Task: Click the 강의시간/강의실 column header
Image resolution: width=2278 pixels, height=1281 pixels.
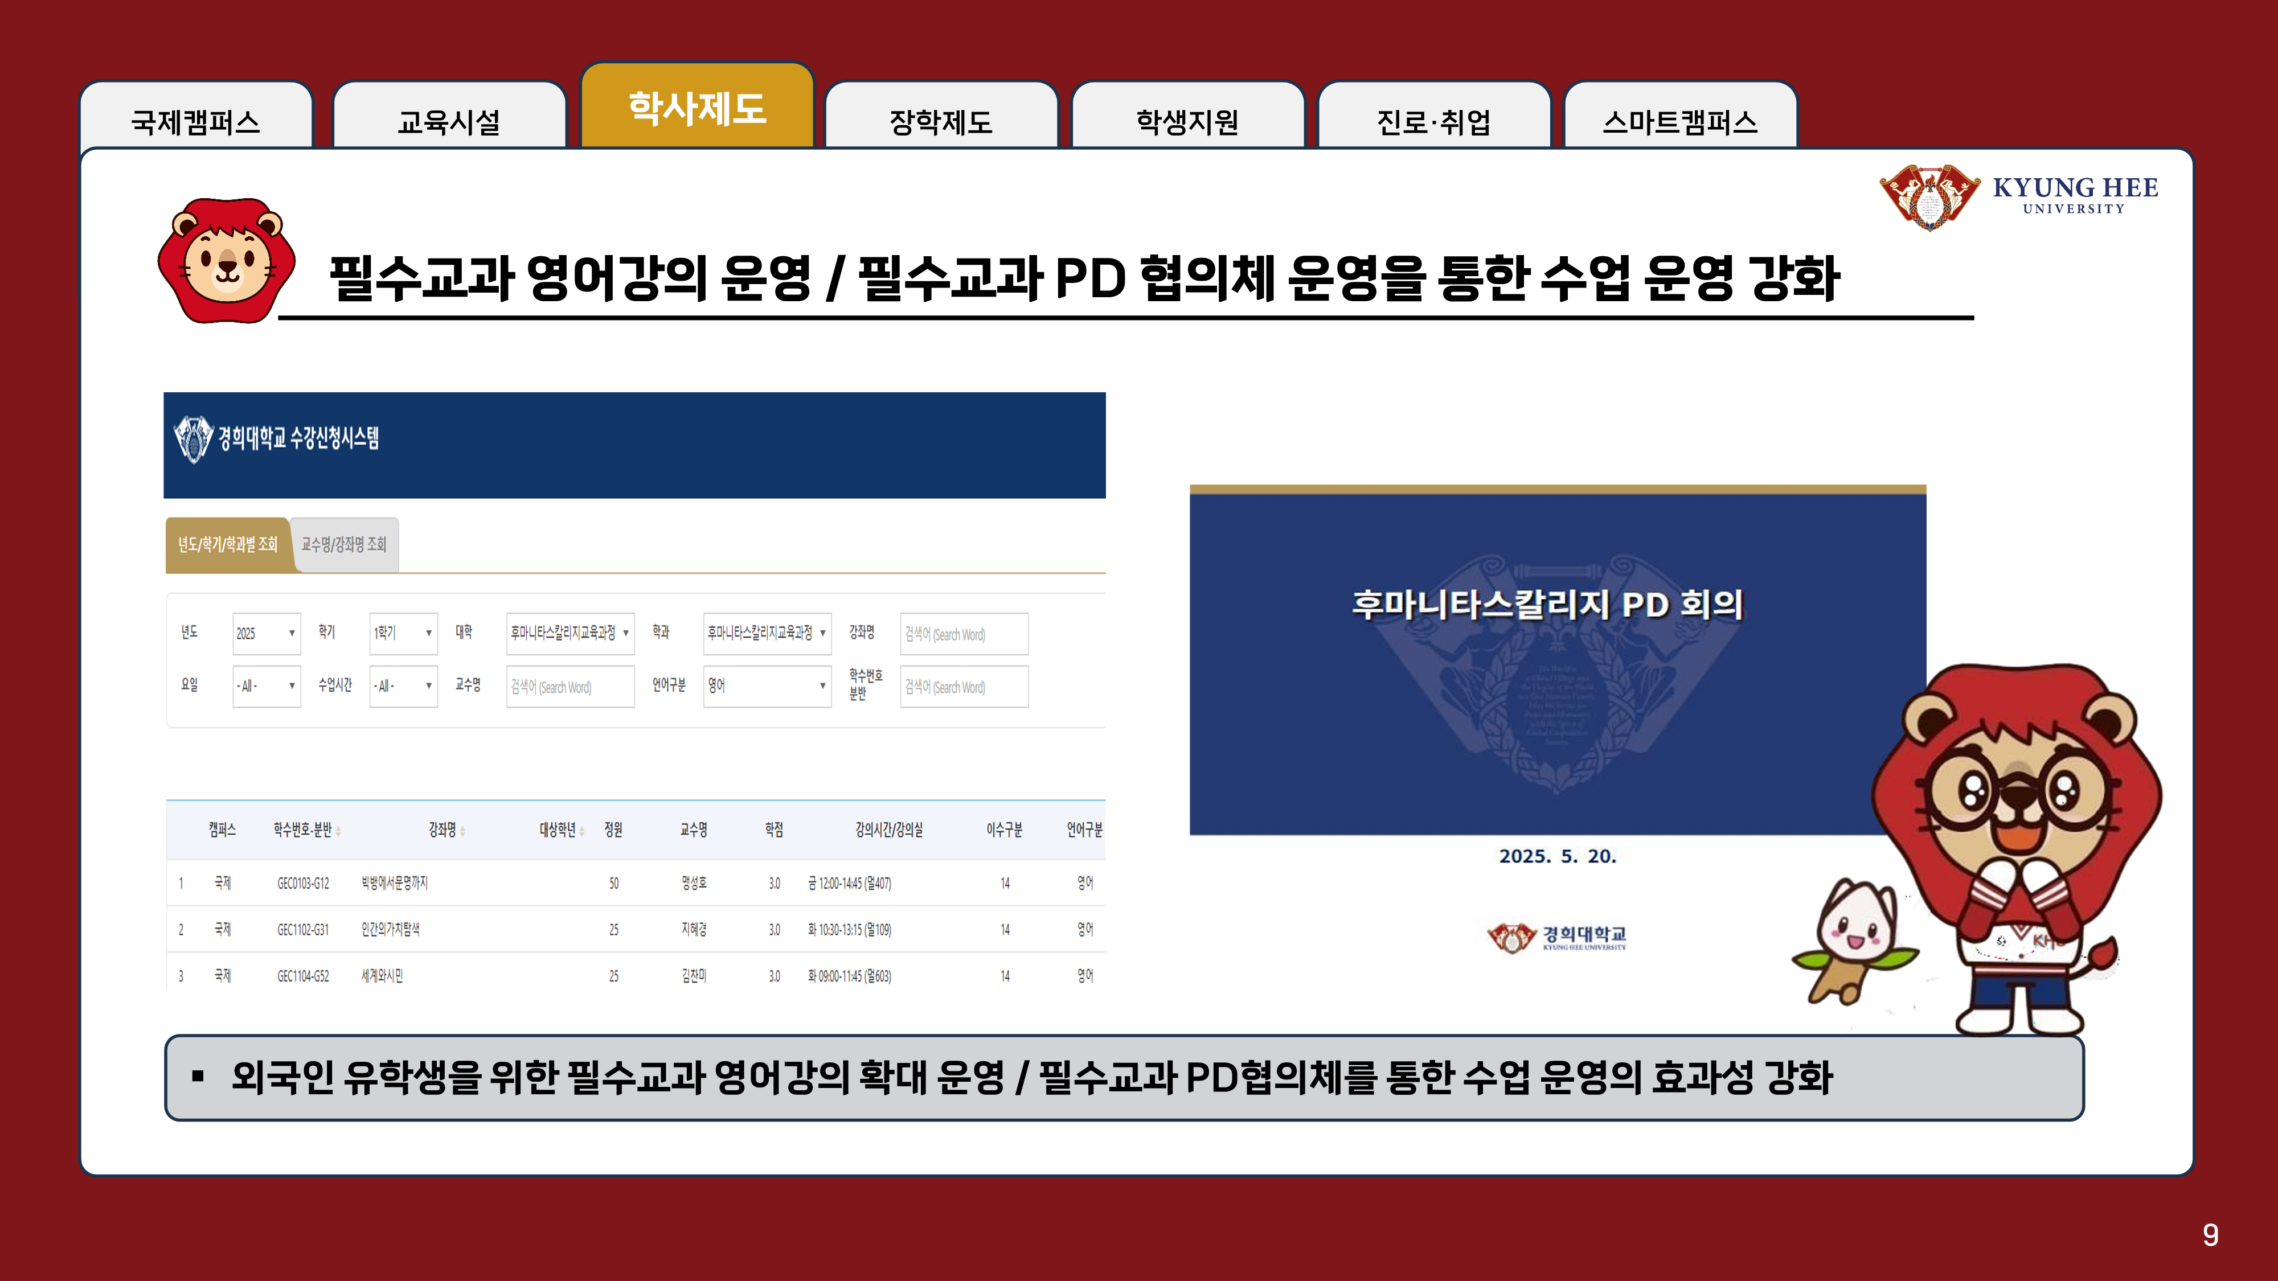Action: coord(889,830)
